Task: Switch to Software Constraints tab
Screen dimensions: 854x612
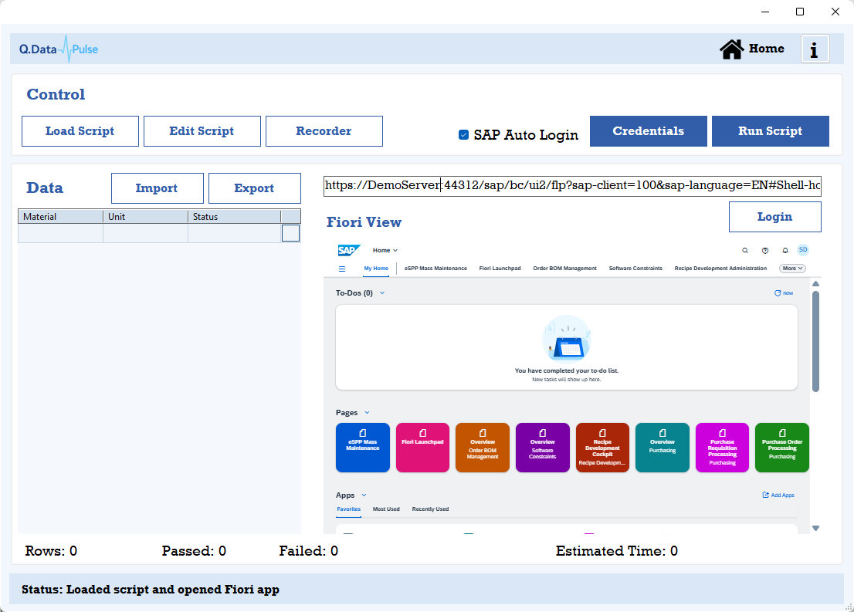Action: [x=635, y=269]
